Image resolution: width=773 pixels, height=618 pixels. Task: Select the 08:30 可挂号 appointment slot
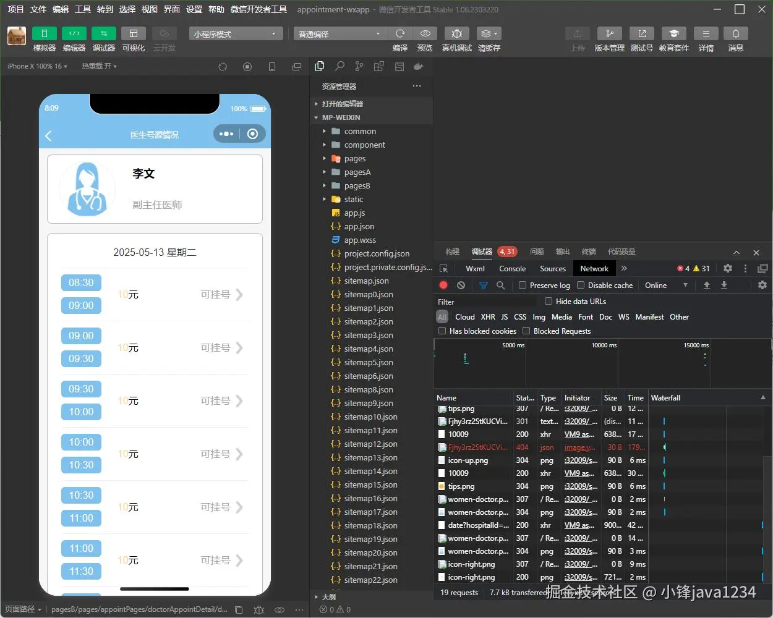click(155, 294)
